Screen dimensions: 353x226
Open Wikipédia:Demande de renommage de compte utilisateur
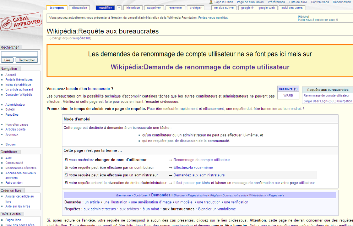200,67
